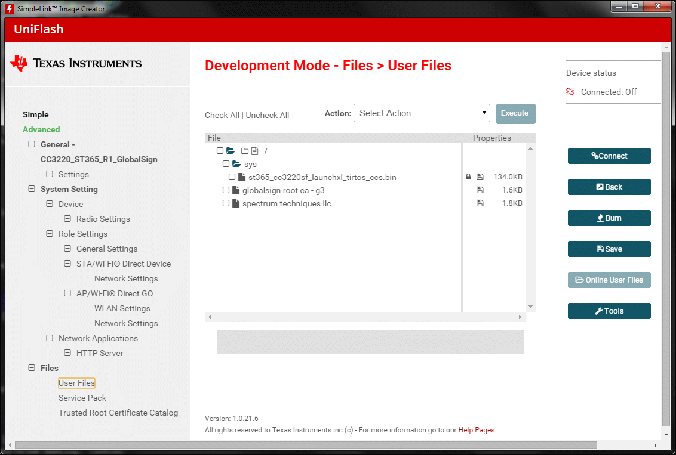Collapse the Files tree node

32,367
